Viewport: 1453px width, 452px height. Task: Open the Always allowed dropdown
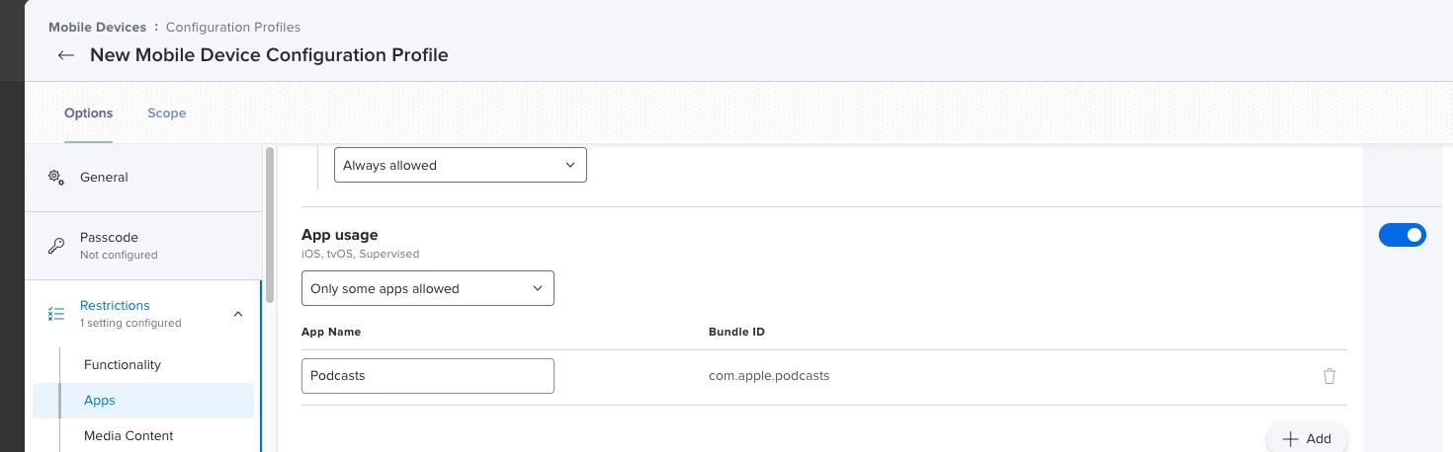click(x=461, y=165)
